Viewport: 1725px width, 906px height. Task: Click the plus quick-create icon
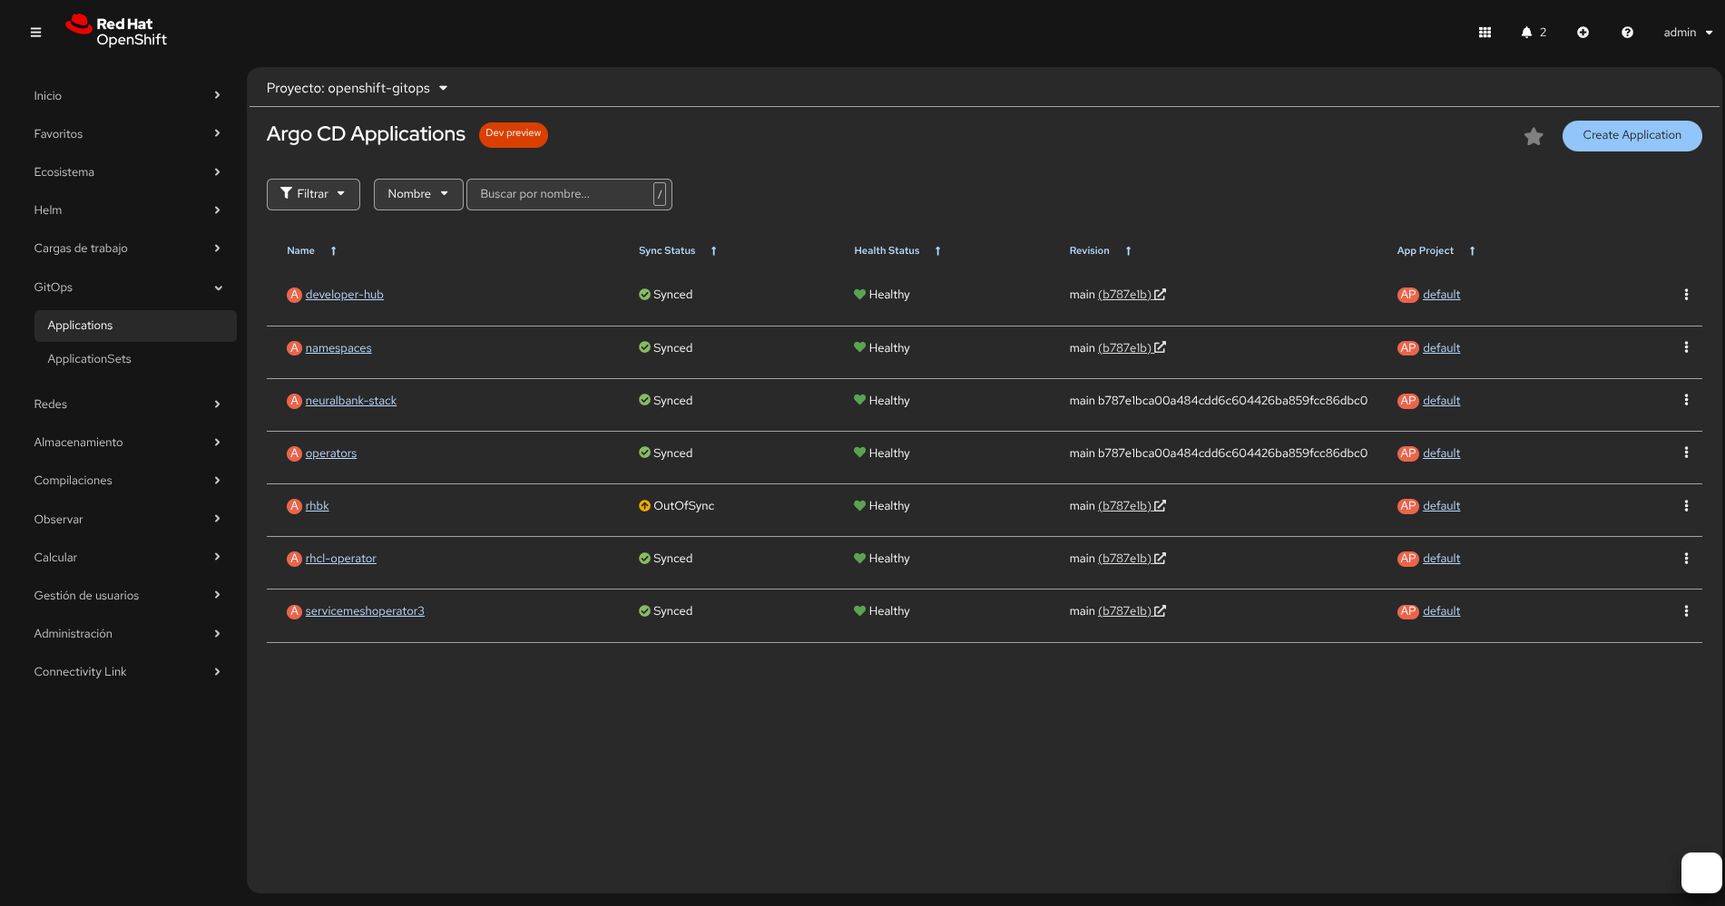pyautogui.click(x=1583, y=33)
